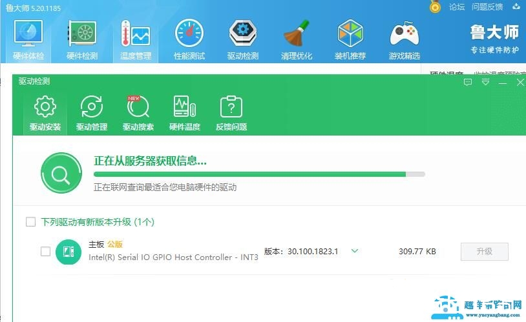This screenshot has height=322, width=526.
Task: Open 反馈问题 feedback tab
Action: point(231,114)
